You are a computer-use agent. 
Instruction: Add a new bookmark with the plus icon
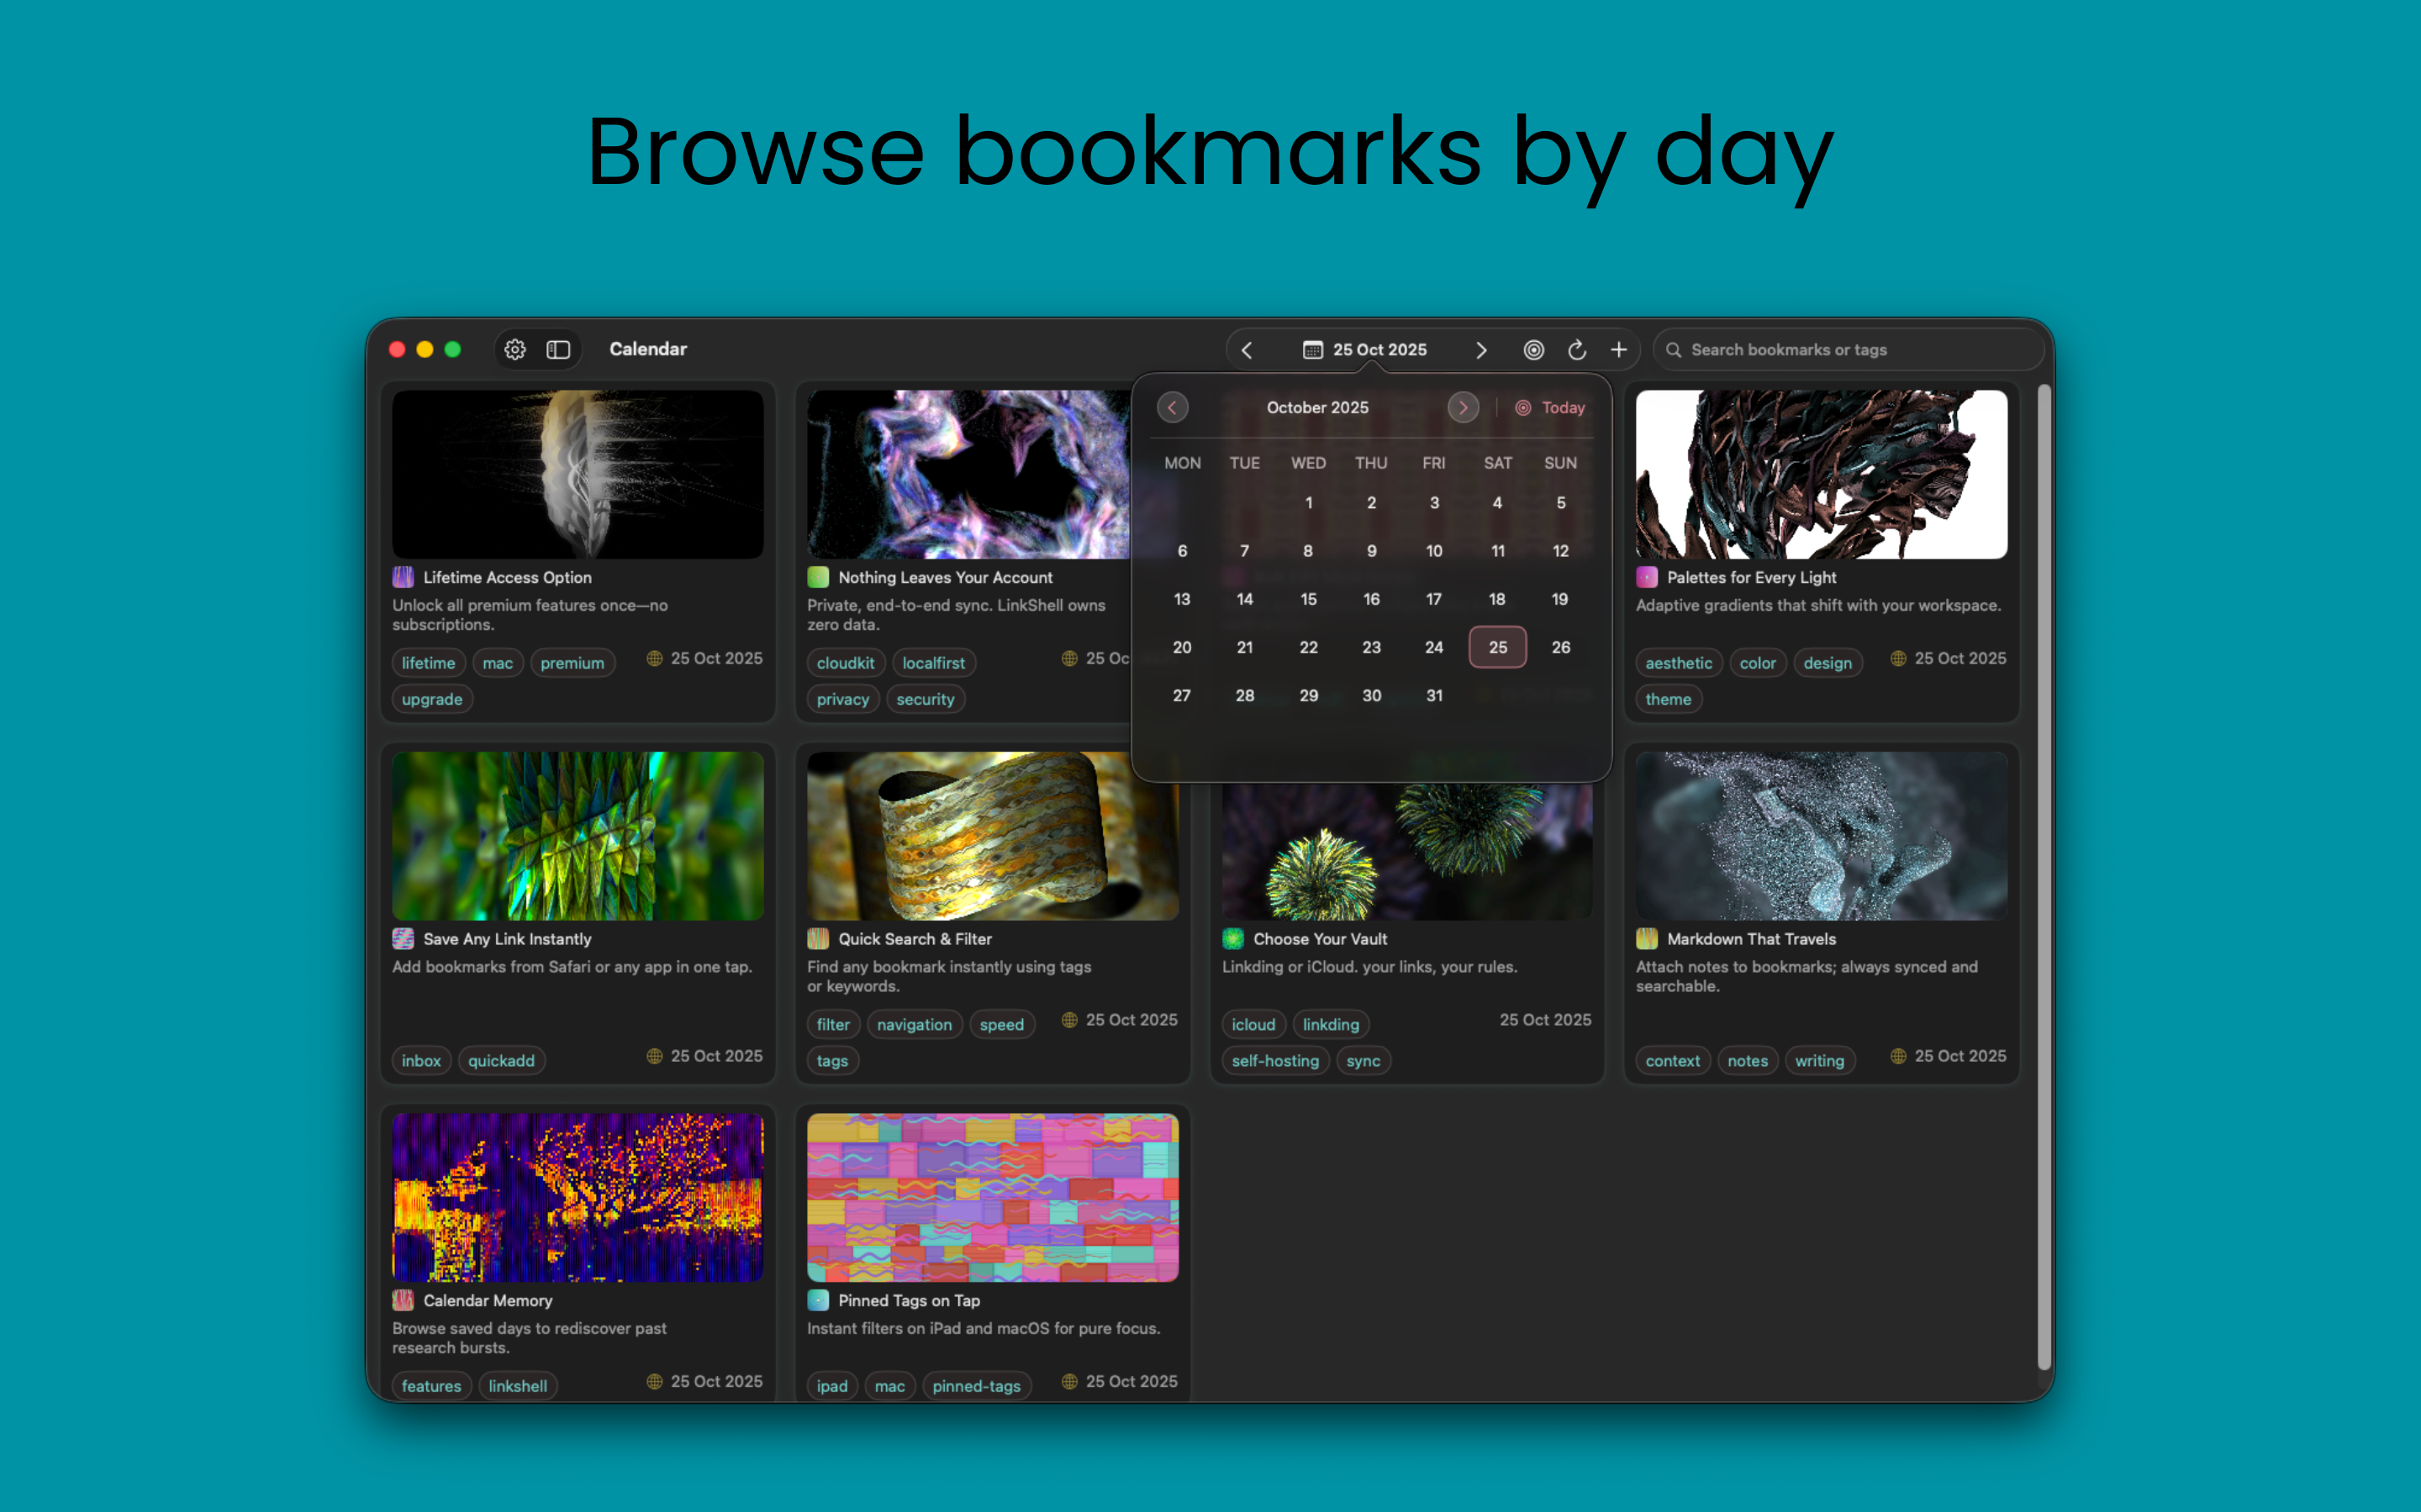coord(1619,349)
